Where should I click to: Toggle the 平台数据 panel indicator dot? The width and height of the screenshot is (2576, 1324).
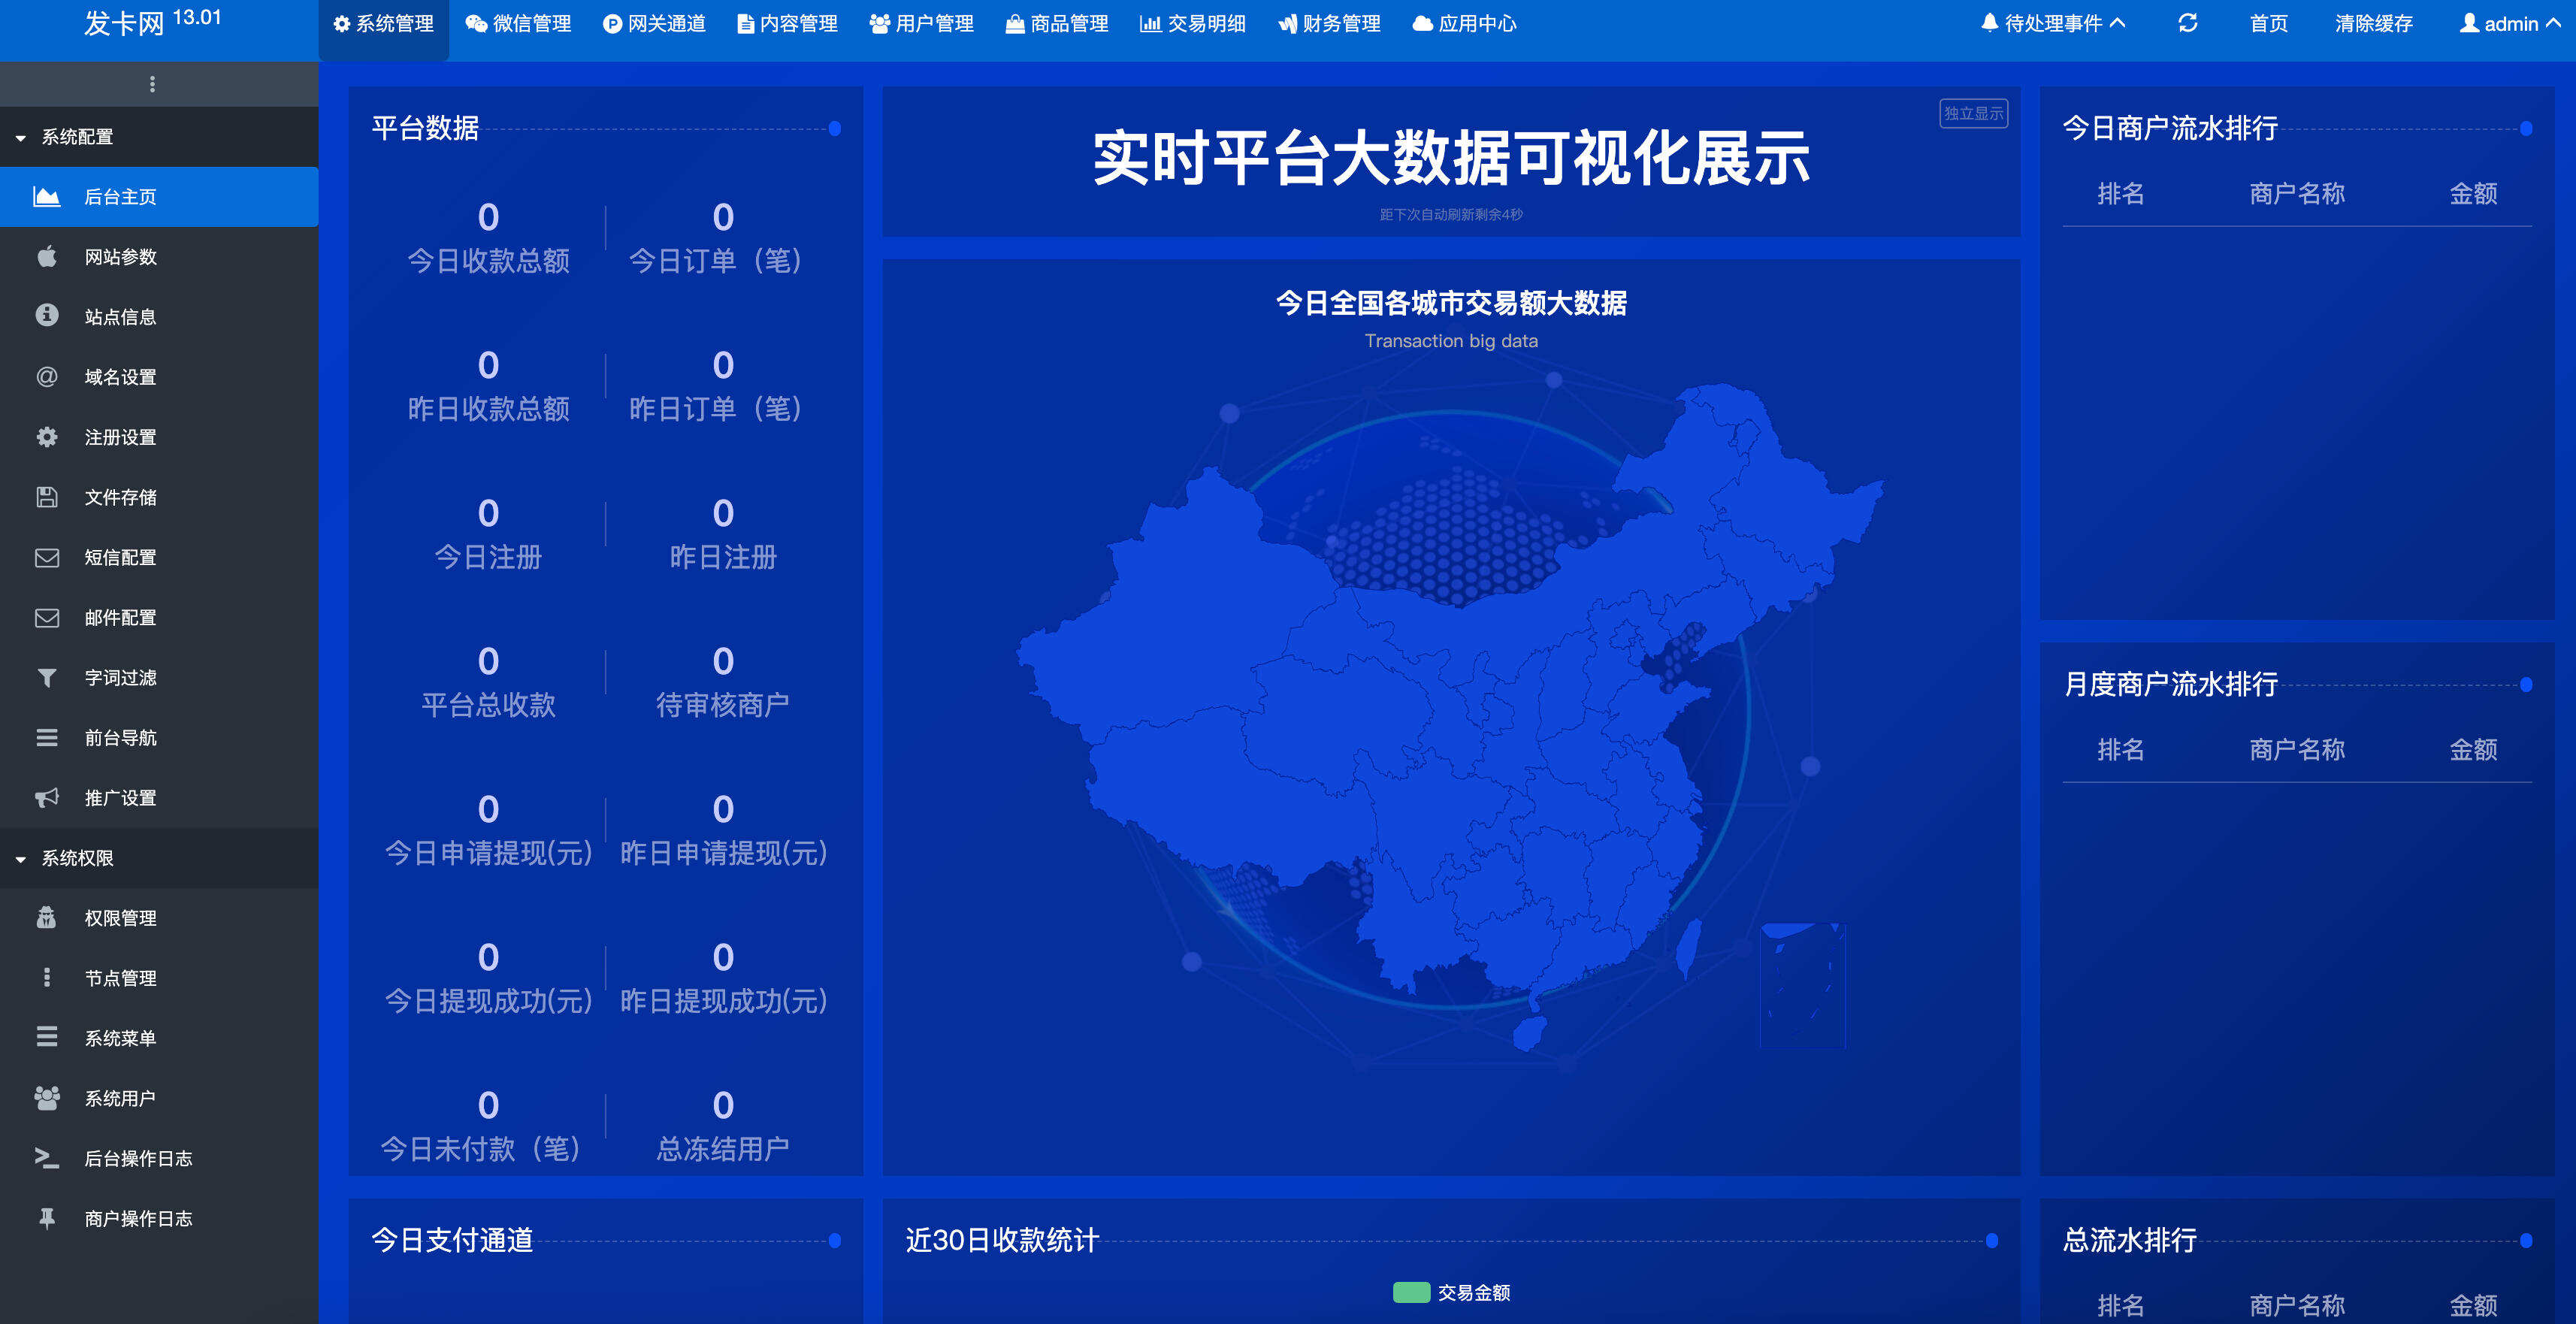click(836, 129)
